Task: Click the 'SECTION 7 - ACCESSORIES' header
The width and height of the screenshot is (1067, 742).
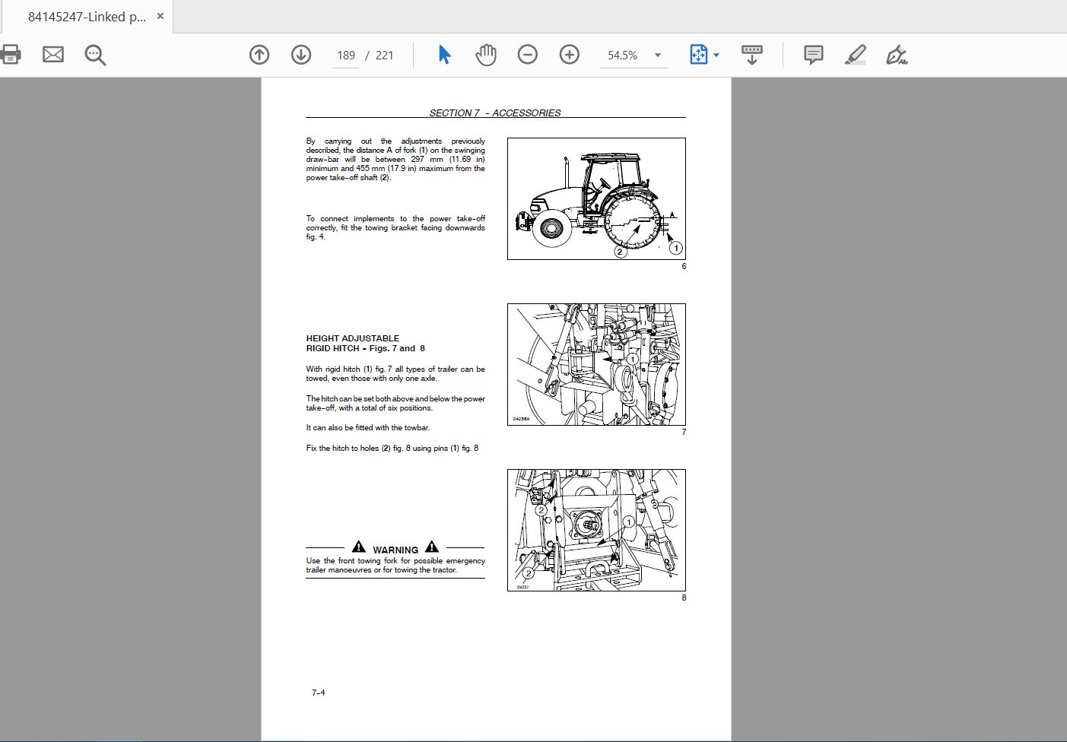Action: [x=495, y=113]
